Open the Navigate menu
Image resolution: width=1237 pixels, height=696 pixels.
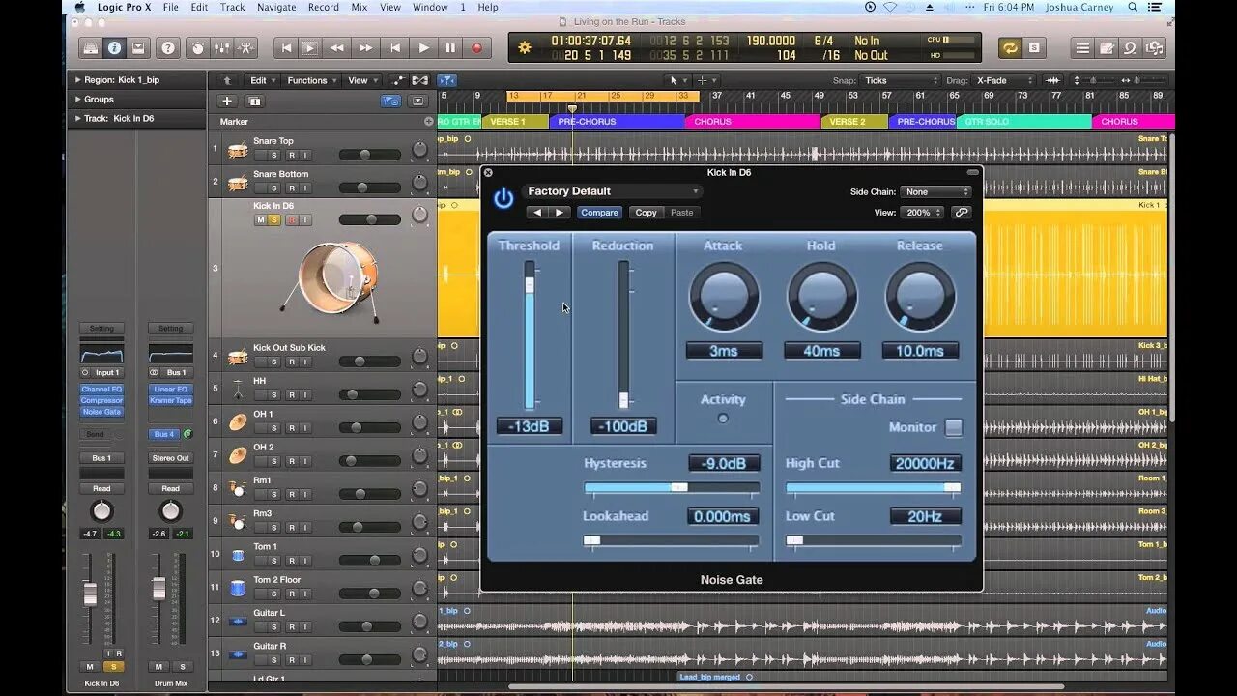tap(276, 7)
